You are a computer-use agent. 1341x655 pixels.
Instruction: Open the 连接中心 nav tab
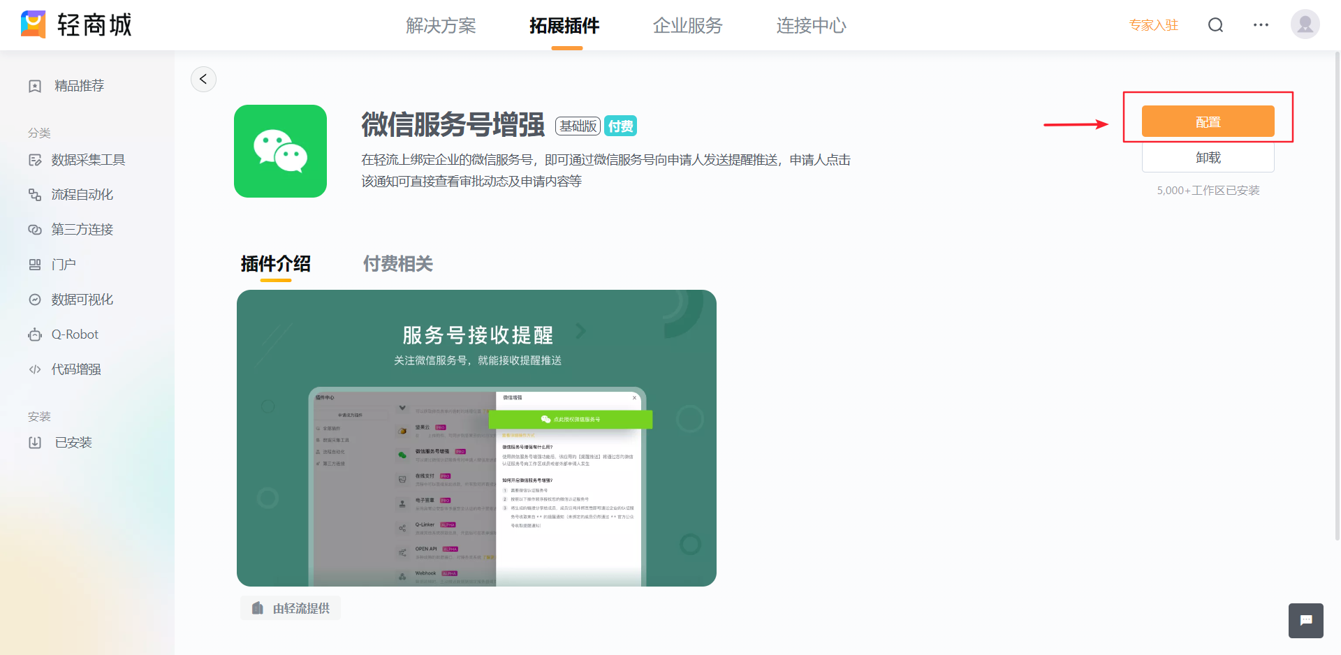(812, 26)
